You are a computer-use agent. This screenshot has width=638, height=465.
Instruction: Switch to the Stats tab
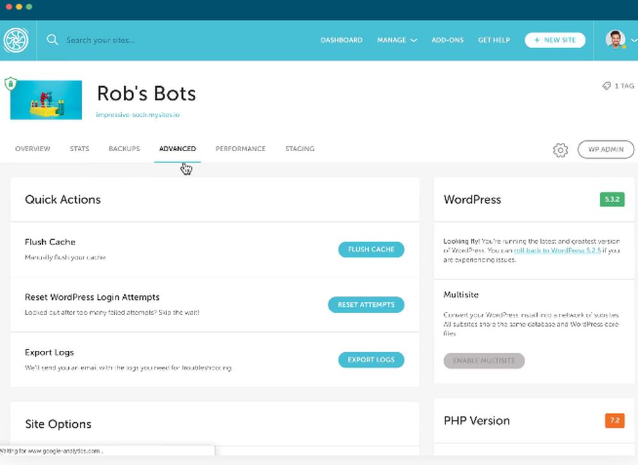pyautogui.click(x=79, y=149)
